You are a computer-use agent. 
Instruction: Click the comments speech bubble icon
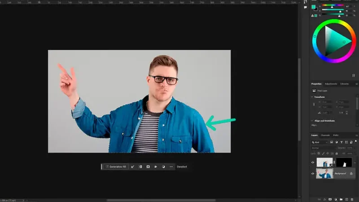(306, 7)
